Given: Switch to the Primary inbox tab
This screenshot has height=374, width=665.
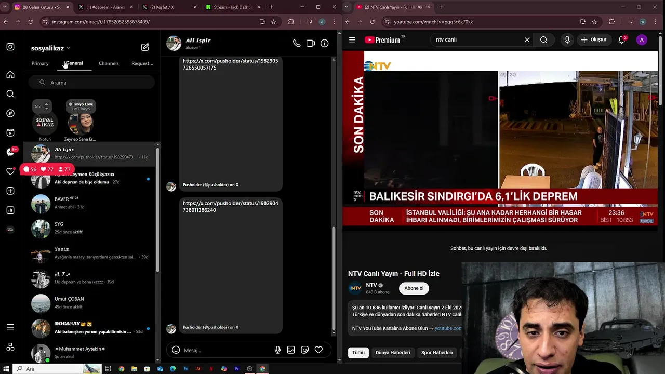Looking at the screenshot, I should tap(40, 63).
